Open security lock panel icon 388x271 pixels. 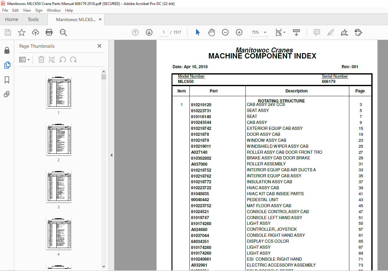pyautogui.click(x=7, y=50)
